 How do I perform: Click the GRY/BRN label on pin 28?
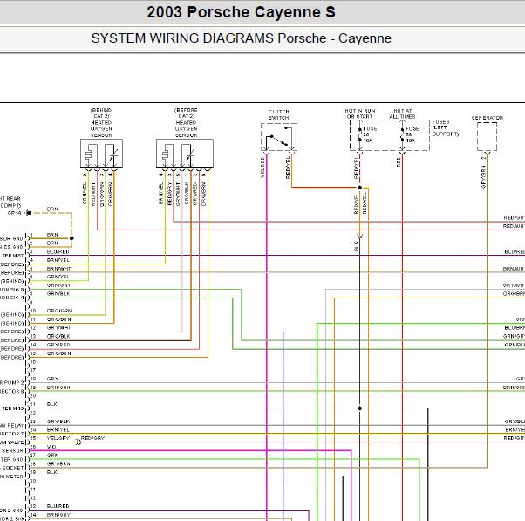point(58,463)
